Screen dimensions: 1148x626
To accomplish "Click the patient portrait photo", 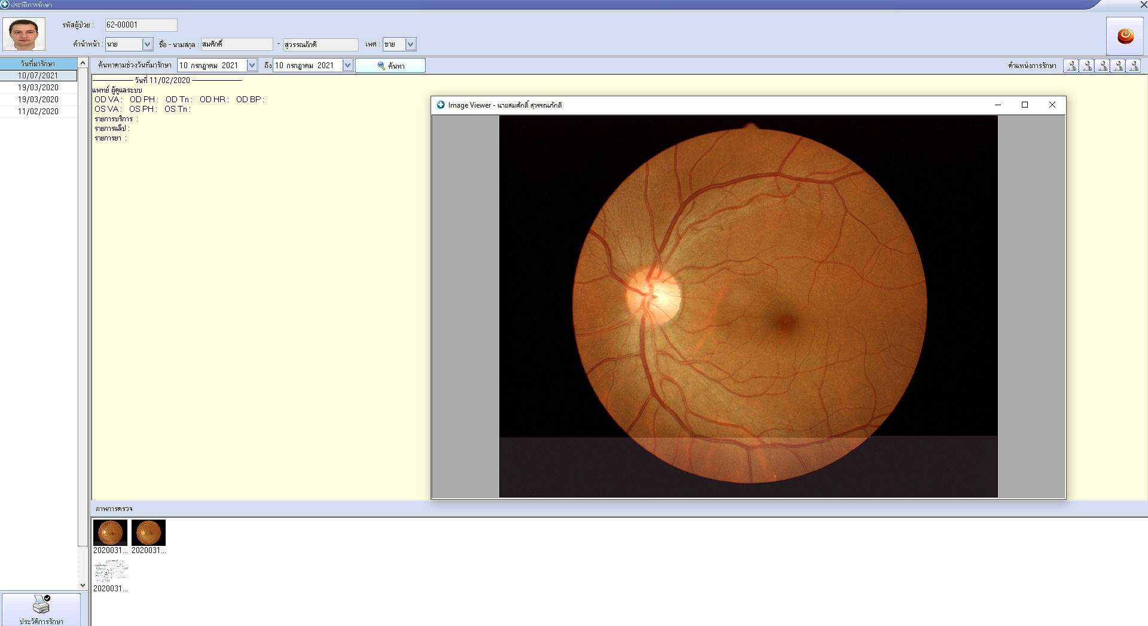I will pyautogui.click(x=24, y=34).
